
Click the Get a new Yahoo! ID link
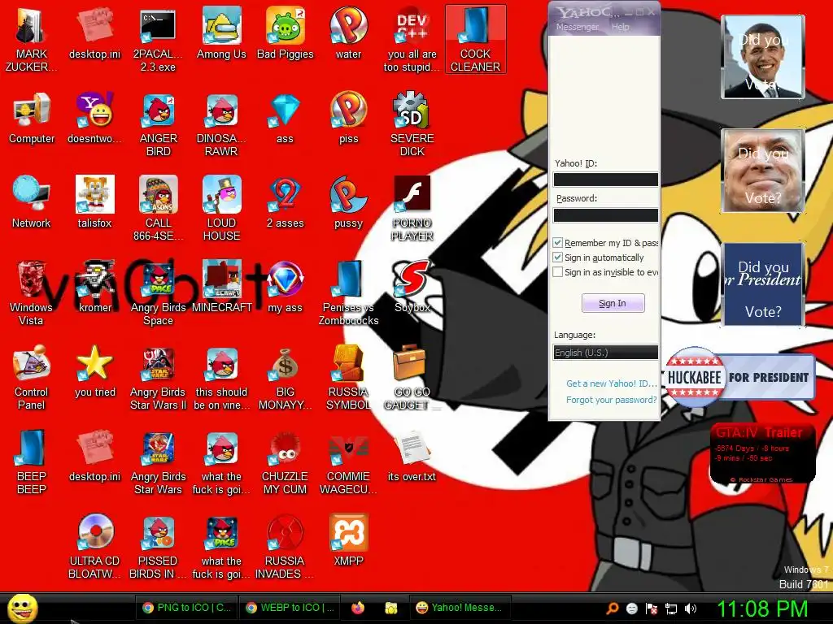(x=612, y=383)
